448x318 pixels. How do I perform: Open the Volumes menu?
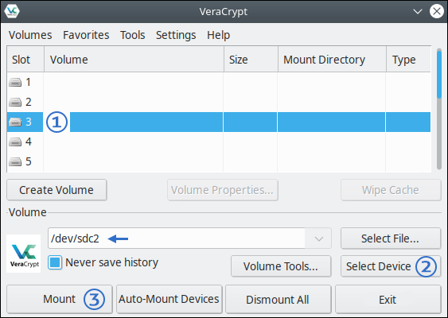[x=30, y=35]
